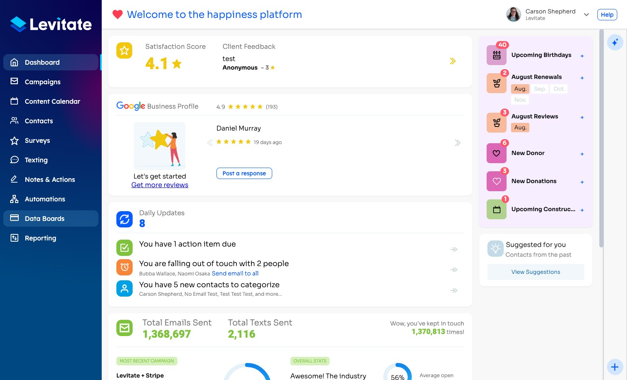Select Nov. tab under renewals
Screen dimensions: 627x380
click(x=520, y=100)
